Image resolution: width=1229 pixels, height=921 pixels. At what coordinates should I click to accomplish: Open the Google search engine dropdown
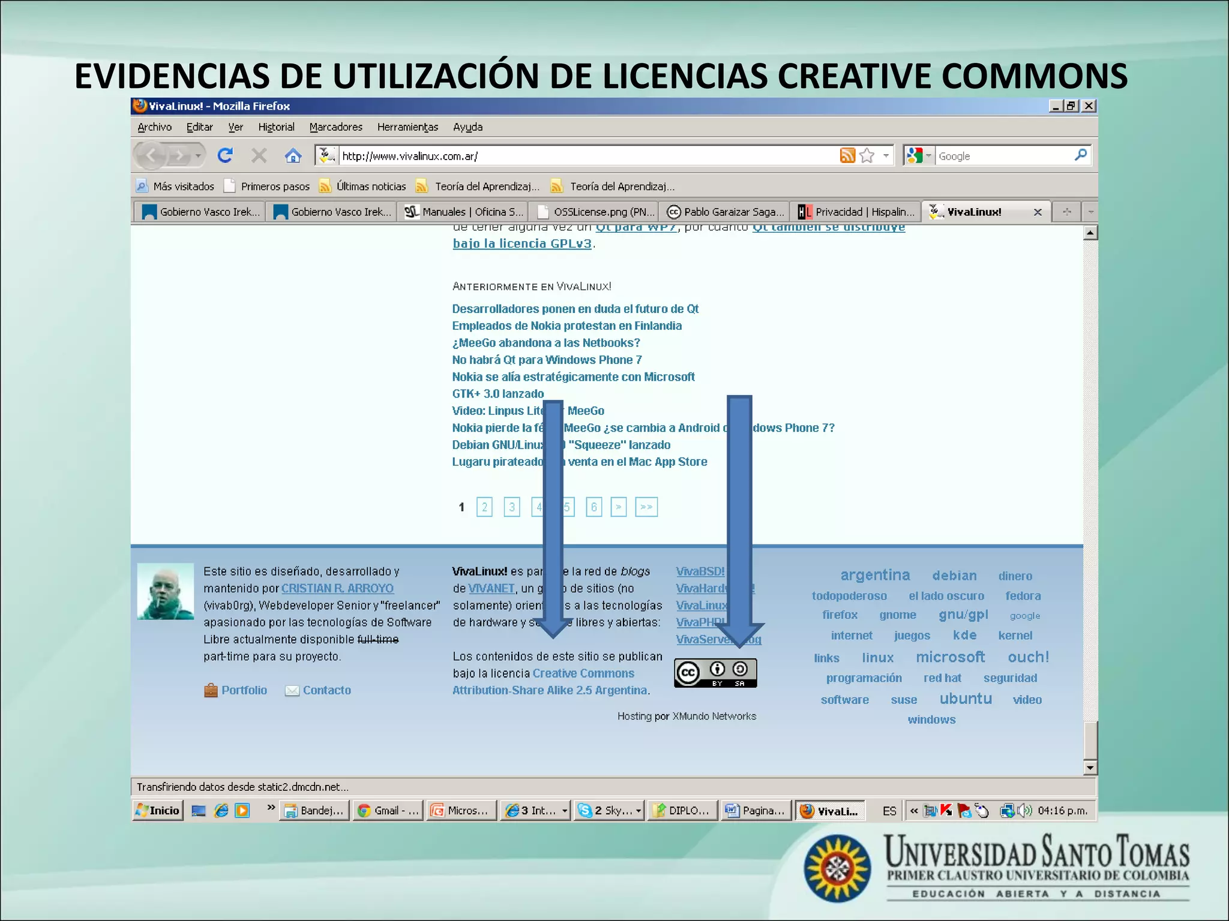pyautogui.click(x=928, y=155)
